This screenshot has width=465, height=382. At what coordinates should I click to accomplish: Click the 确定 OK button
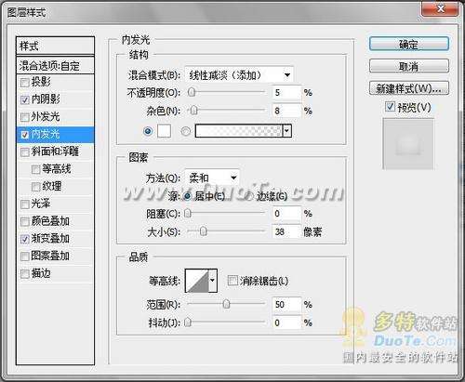click(409, 45)
